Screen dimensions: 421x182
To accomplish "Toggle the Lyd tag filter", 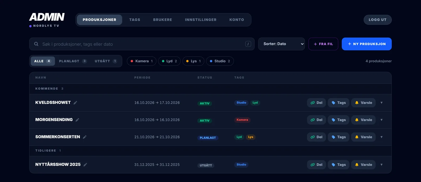I will 169,61.
